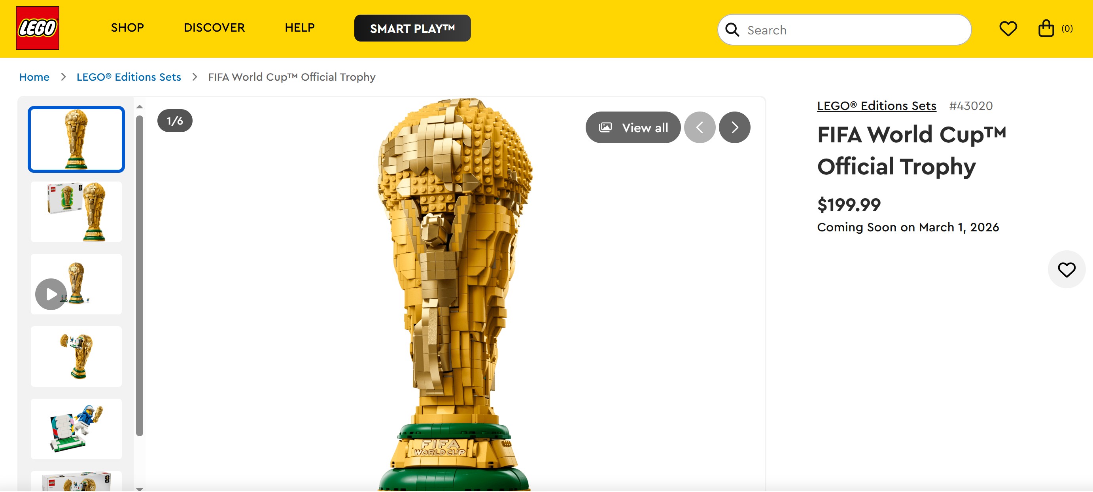Viewport: 1093px width, 492px height.
Task: Open the HELP menu
Action: 300,28
